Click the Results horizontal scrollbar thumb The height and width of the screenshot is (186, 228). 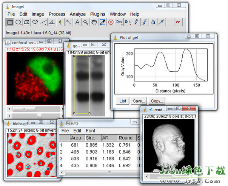coord(103,172)
